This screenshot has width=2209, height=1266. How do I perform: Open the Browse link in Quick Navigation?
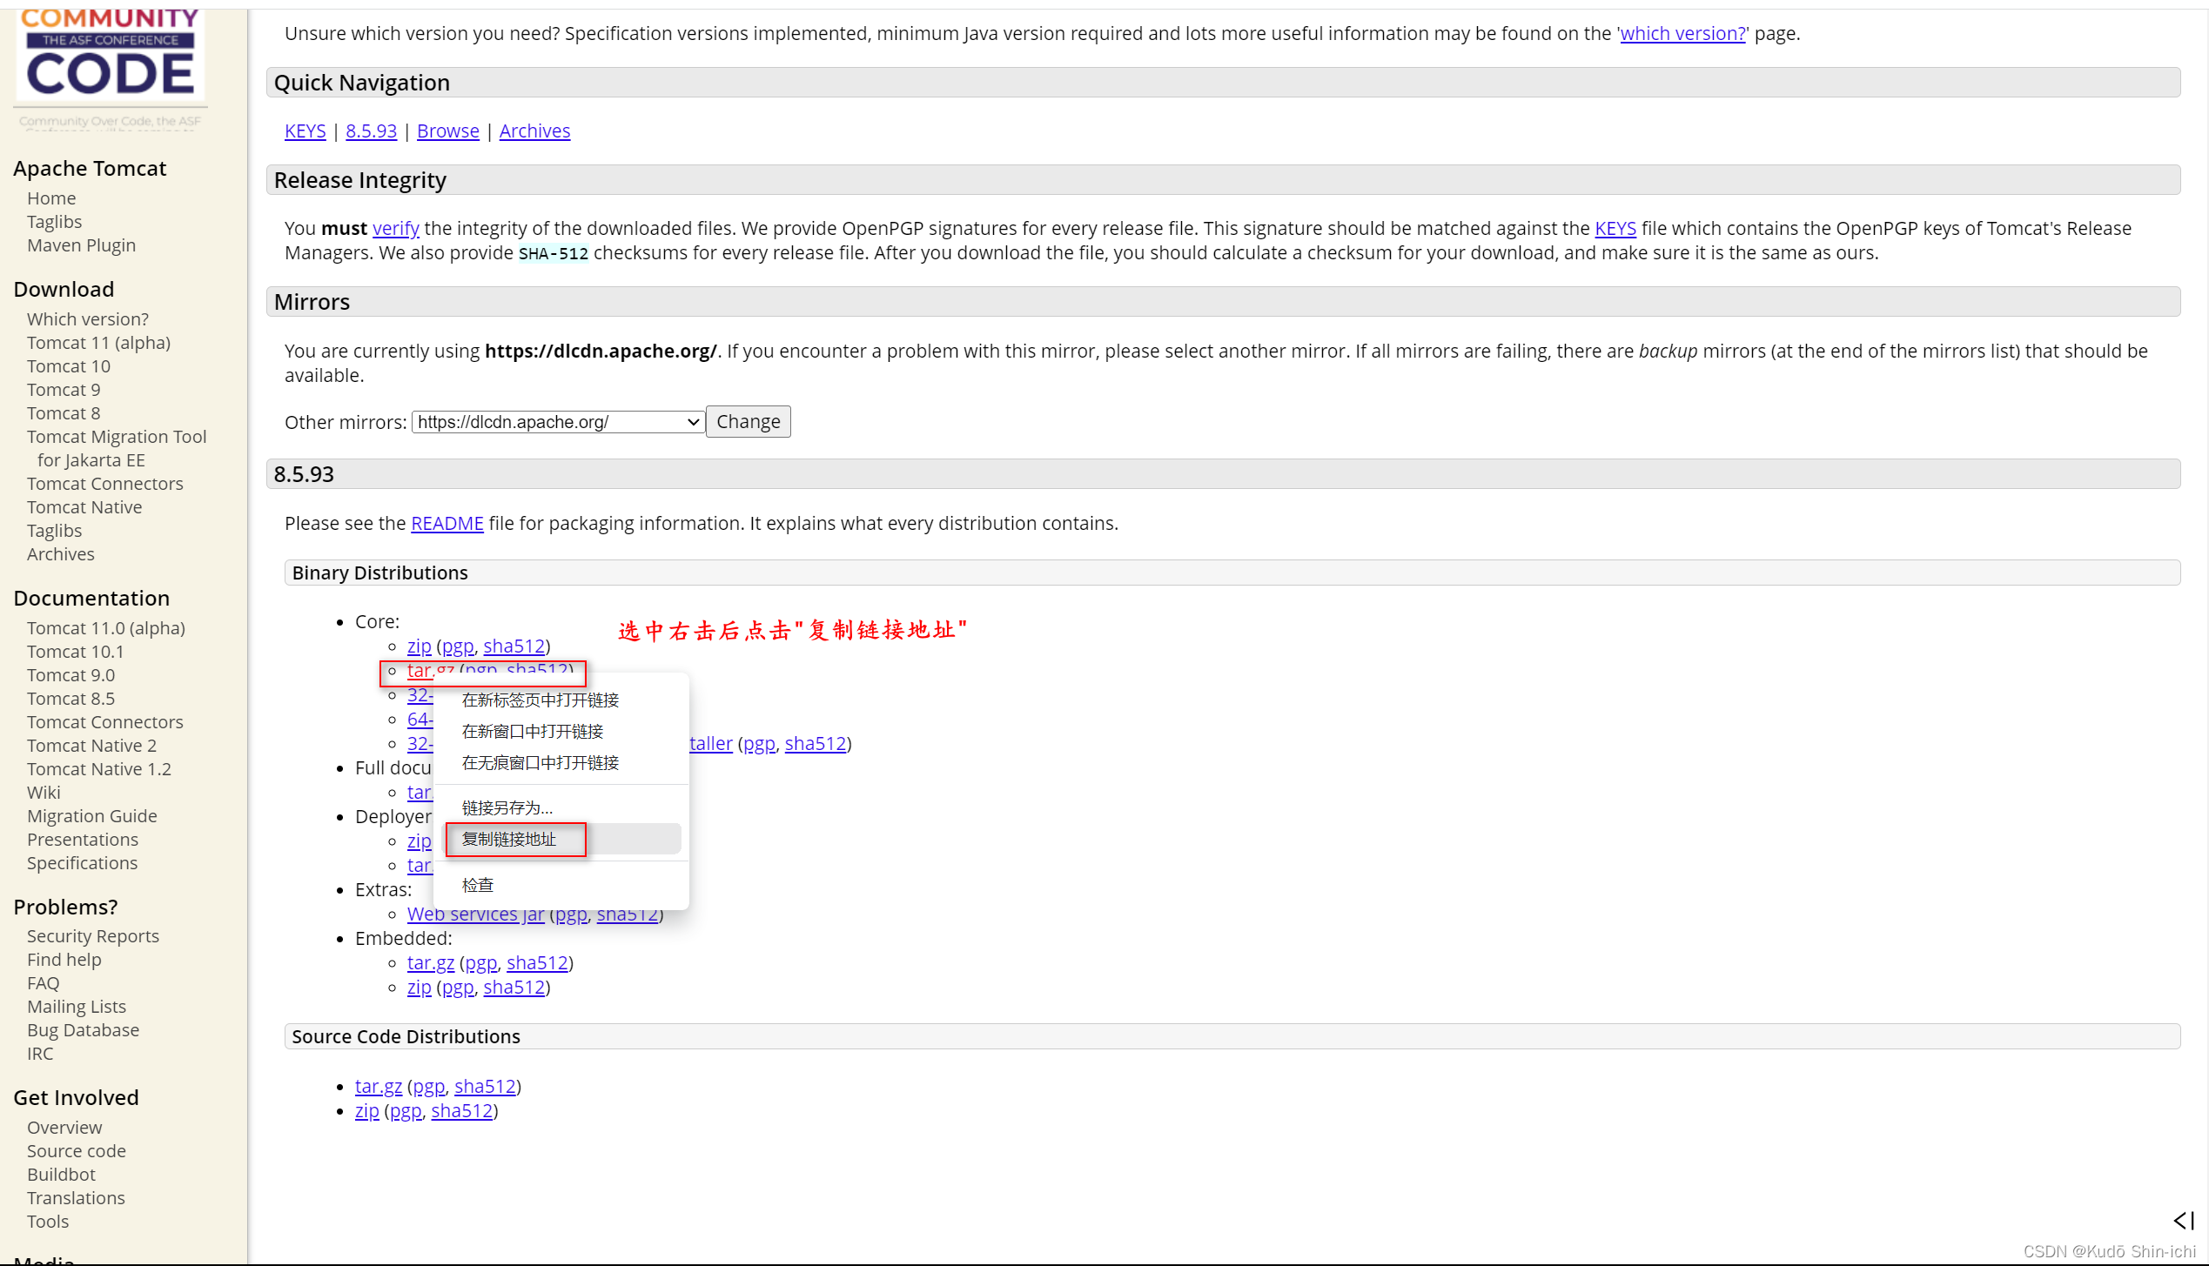(x=447, y=131)
